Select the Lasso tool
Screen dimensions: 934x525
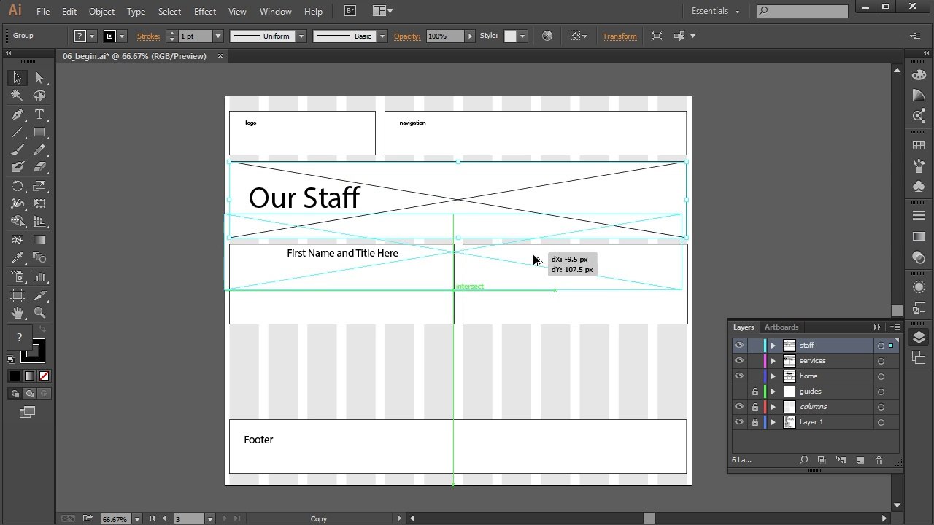39,96
